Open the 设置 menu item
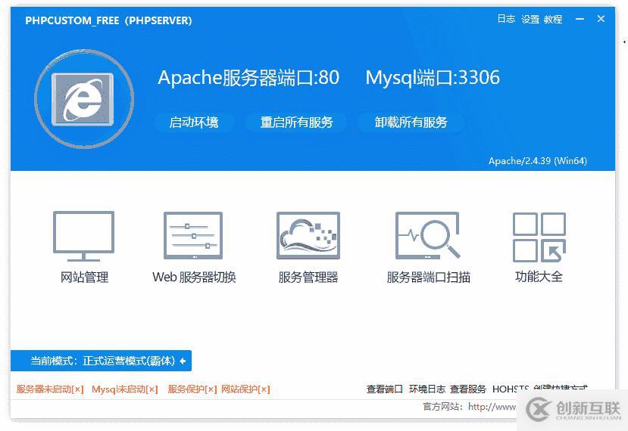This screenshot has width=628, height=431. point(530,19)
